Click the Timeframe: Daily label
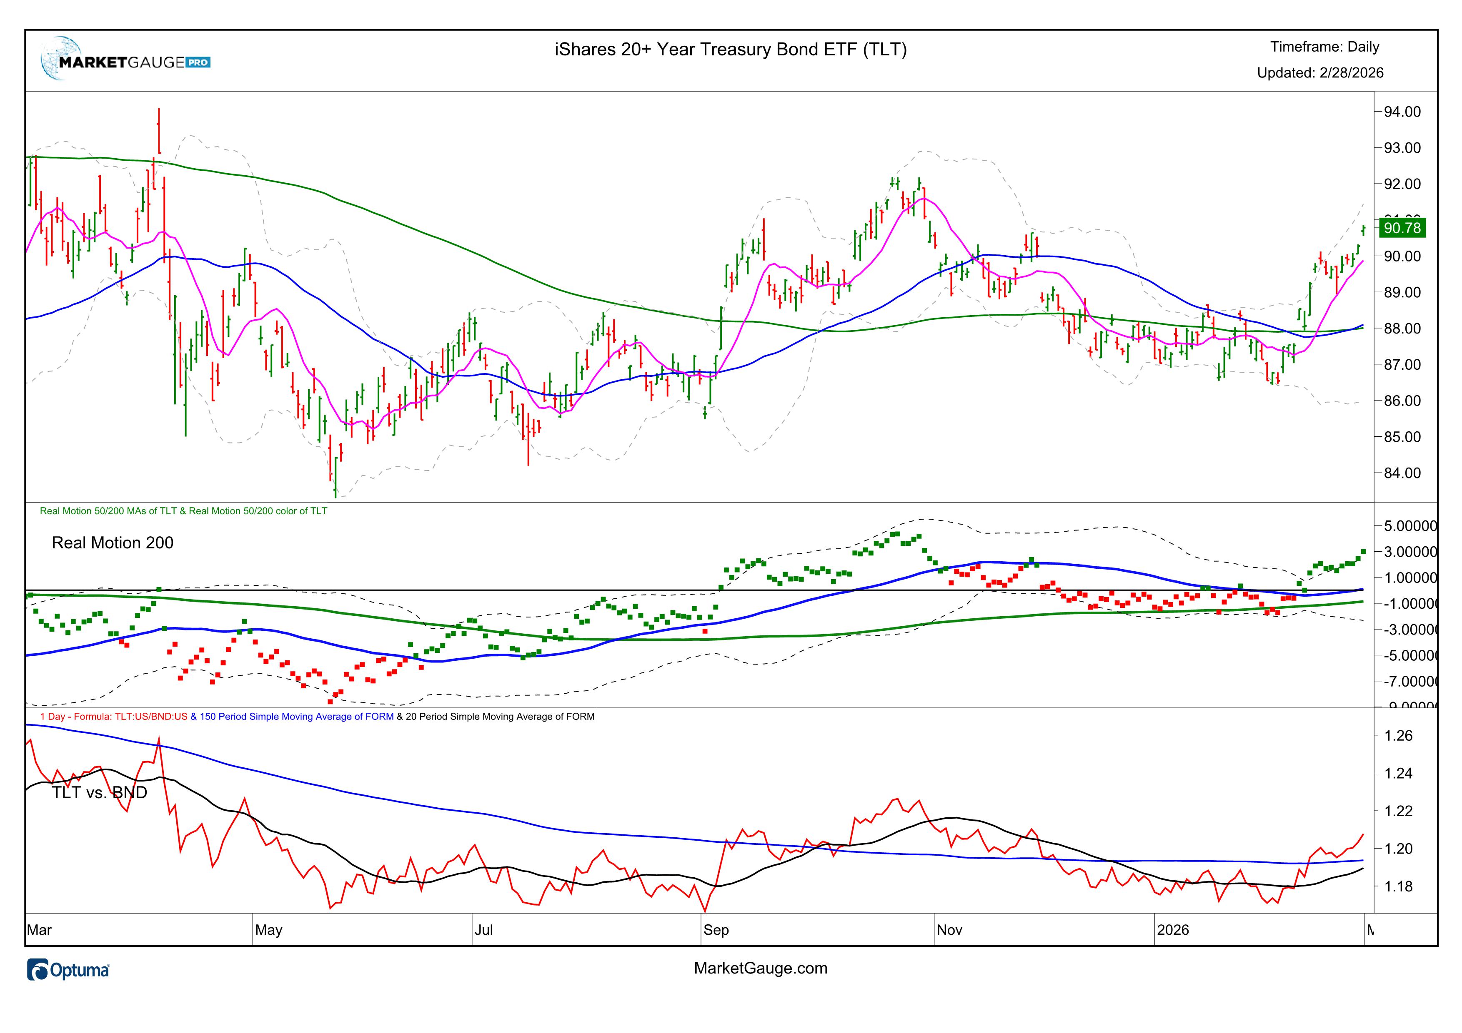Viewport: 1462px width, 1033px height. pos(1324,47)
